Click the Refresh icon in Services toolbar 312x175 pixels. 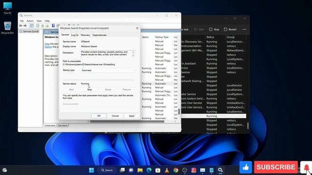42,26
